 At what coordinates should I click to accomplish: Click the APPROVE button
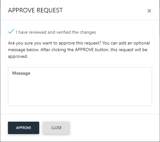tap(24, 128)
